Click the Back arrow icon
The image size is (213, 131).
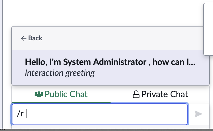coord(24,38)
